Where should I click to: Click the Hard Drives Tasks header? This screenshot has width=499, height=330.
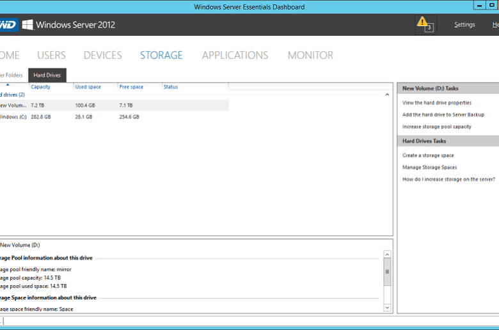tap(448, 141)
